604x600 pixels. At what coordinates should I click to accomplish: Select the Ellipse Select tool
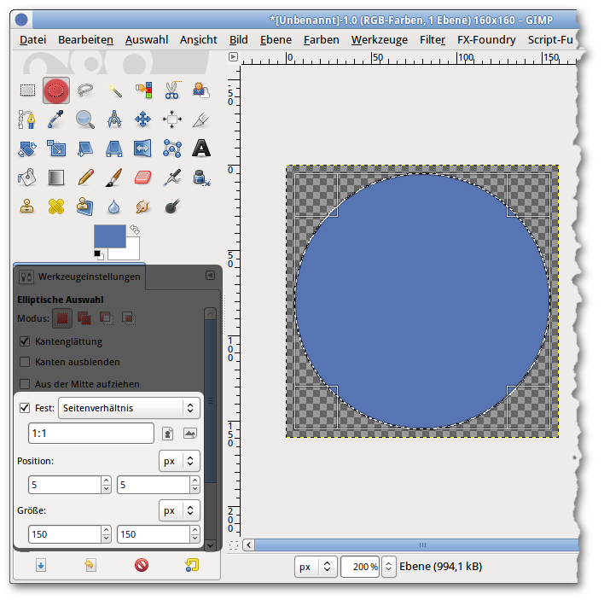pos(56,90)
